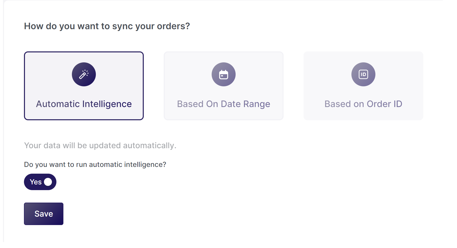Click the calendar Date Range icon
Viewport: 457px width, 248px height.
tap(224, 74)
